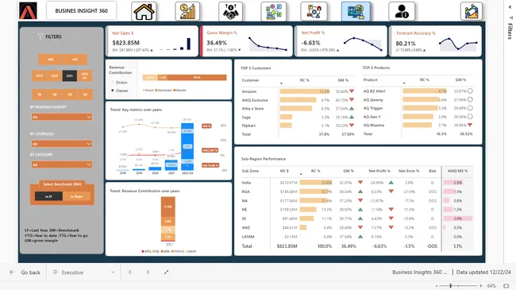Screen dimensions: 516x290
Task: Select the Division radio option
Action: (113, 83)
